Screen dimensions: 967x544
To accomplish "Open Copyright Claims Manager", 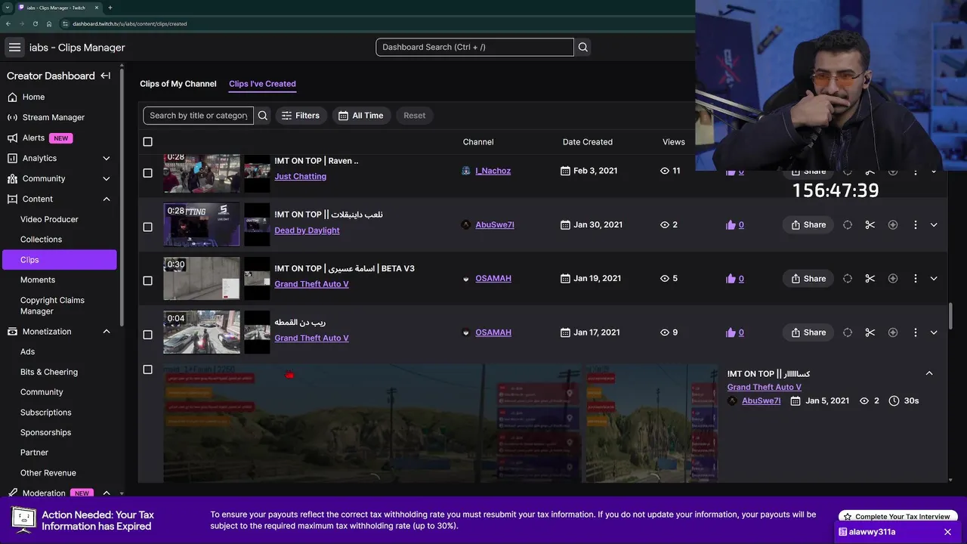I will tap(52, 305).
